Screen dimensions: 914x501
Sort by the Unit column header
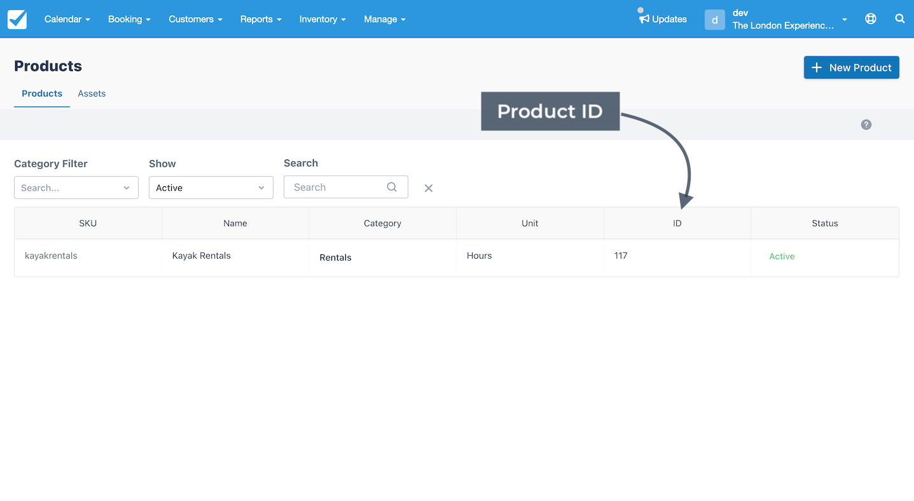click(530, 223)
